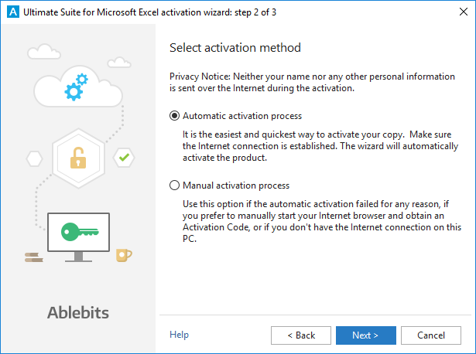
Task: Click the Ablebits A logo in title bar
Action: click(12, 12)
